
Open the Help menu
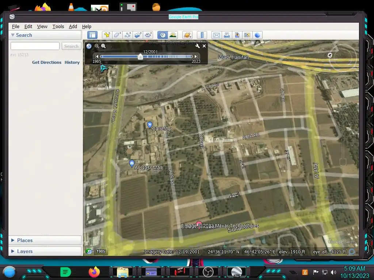pyautogui.click(x=87, y=26)
